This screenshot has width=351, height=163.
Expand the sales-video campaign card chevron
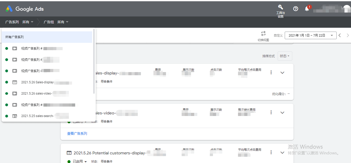pyautogui.click(x=282, y=113)
